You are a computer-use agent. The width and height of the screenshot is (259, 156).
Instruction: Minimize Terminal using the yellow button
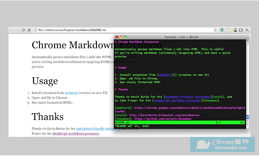[x=121, y=37]
